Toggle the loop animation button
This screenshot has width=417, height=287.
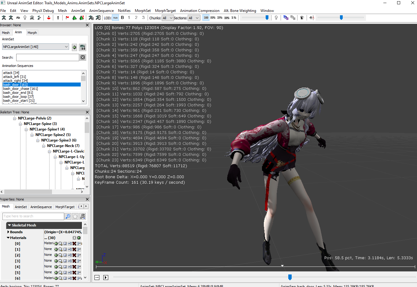tap(97, 278)
